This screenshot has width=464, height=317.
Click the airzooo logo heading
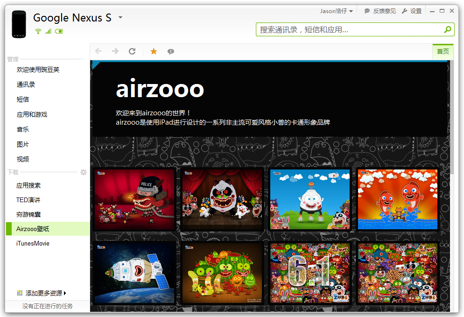point(160,89)
